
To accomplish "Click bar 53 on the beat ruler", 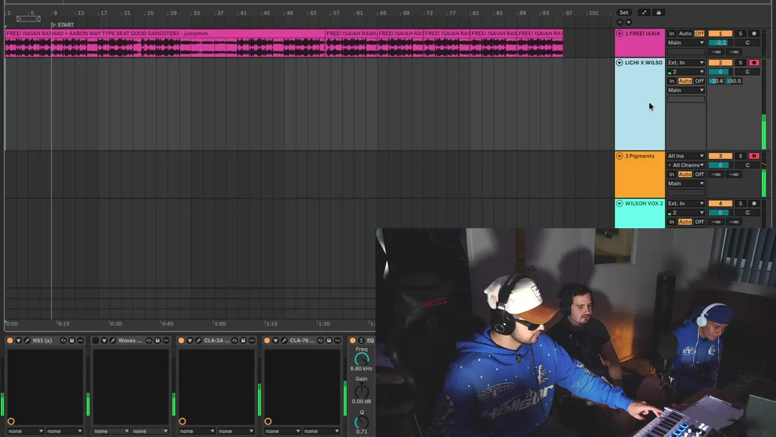I will 312,13.
